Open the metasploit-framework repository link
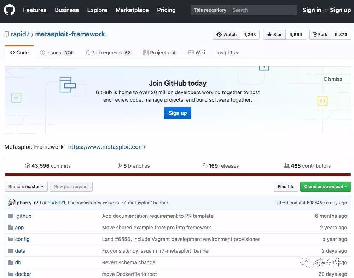This screenshot has width=354, height=278. 70,34
